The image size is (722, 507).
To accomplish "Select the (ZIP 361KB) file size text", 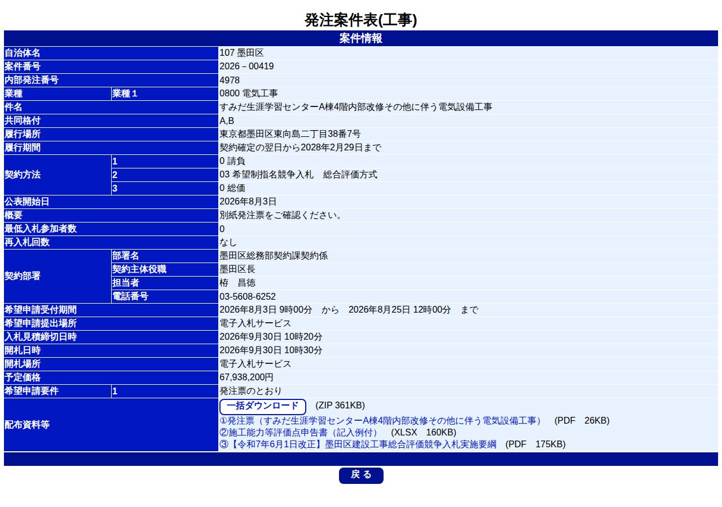I will (340, 406).
